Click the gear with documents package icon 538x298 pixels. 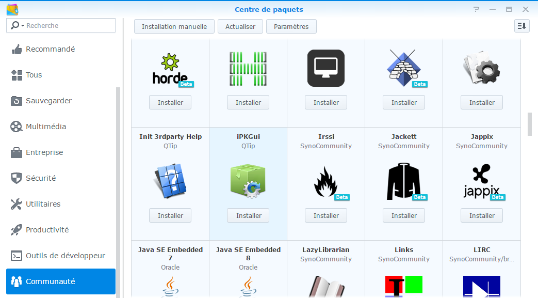click(x=482, y=68)
